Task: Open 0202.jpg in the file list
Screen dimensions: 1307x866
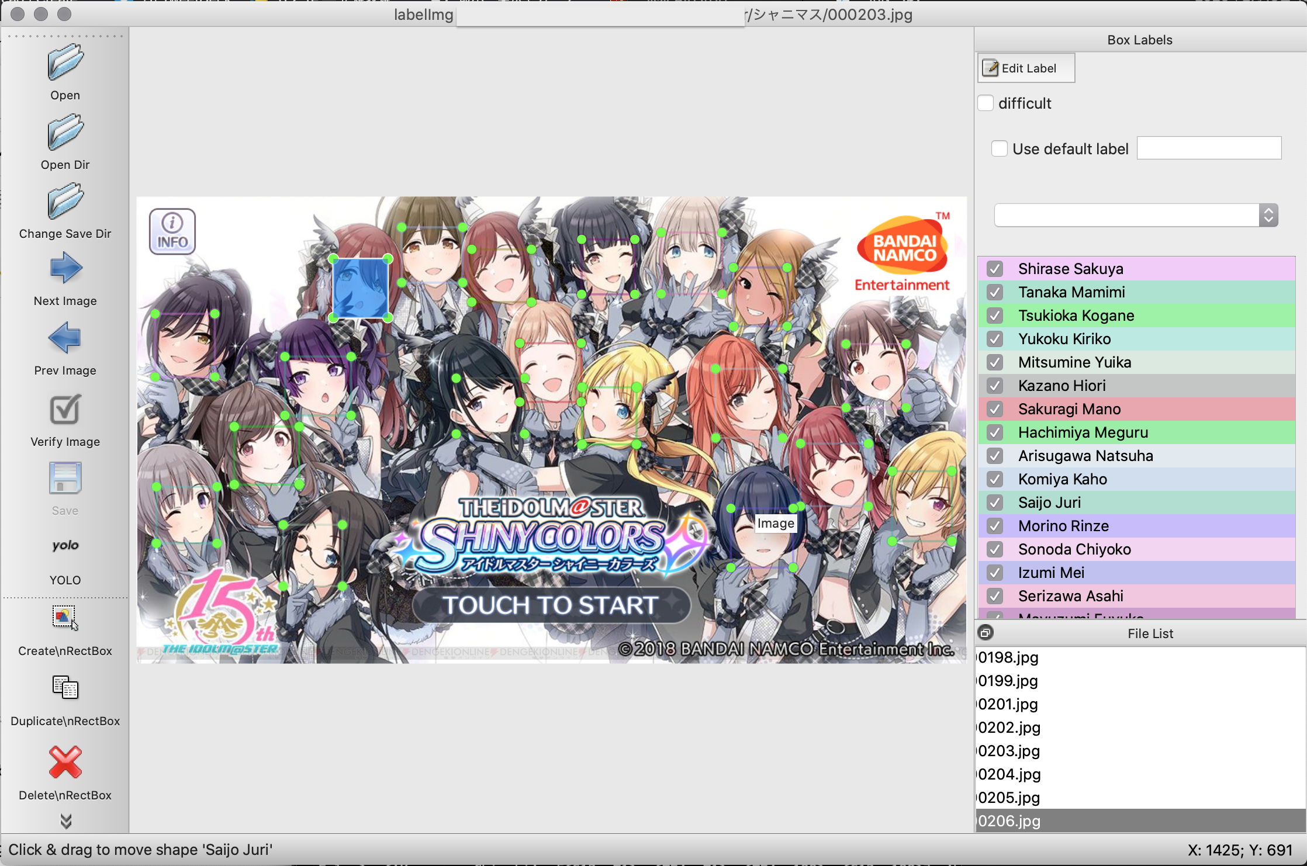Action: point(1141,728)
